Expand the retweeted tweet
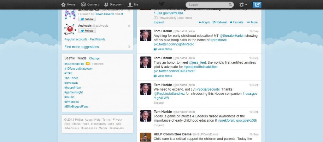The width and height of the screenshot is (323, 142). (159, 22)
